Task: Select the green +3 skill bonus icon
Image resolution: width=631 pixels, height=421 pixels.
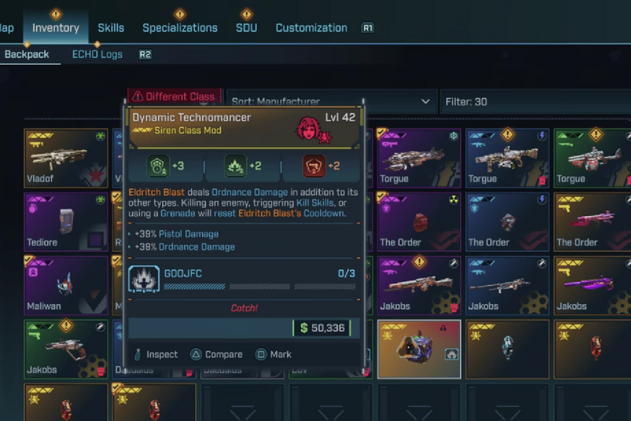Action: (157, 166)
